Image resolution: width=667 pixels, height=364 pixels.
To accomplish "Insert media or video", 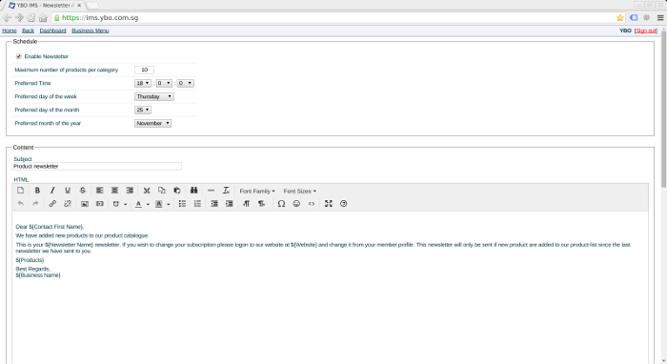I will (99, 204).
